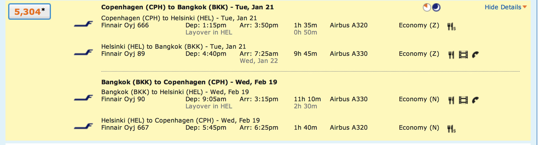Click the Bangkok to Copenhagen return heading

[189, 82]
